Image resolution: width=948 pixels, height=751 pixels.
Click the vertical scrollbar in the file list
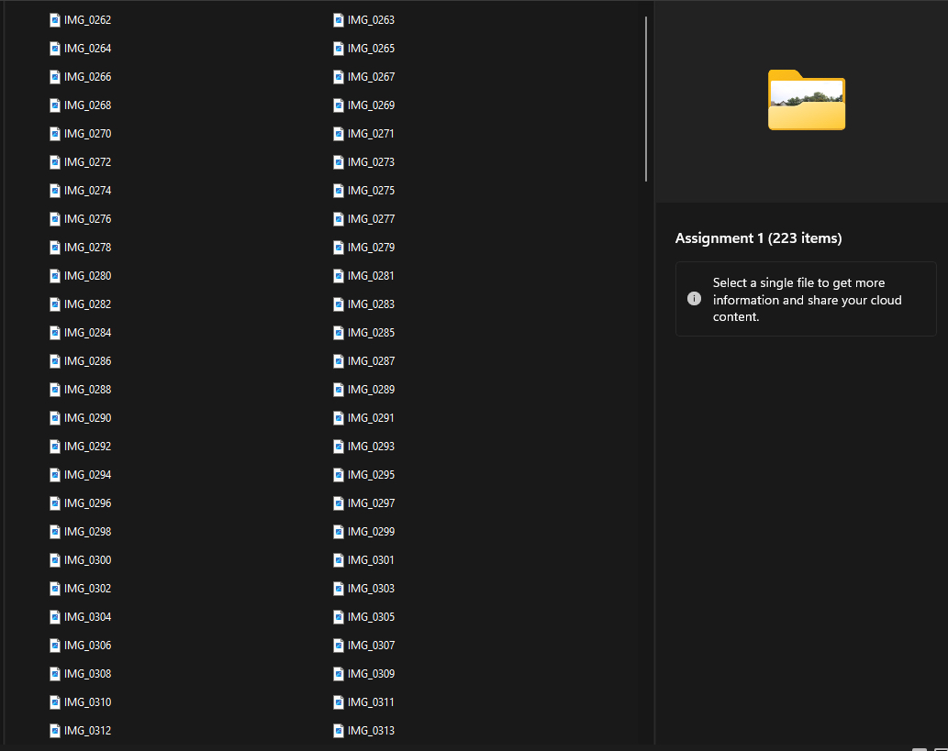click(647, 99)
